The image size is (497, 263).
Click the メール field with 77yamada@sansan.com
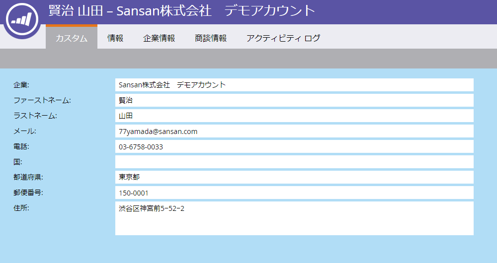[294, 131]
